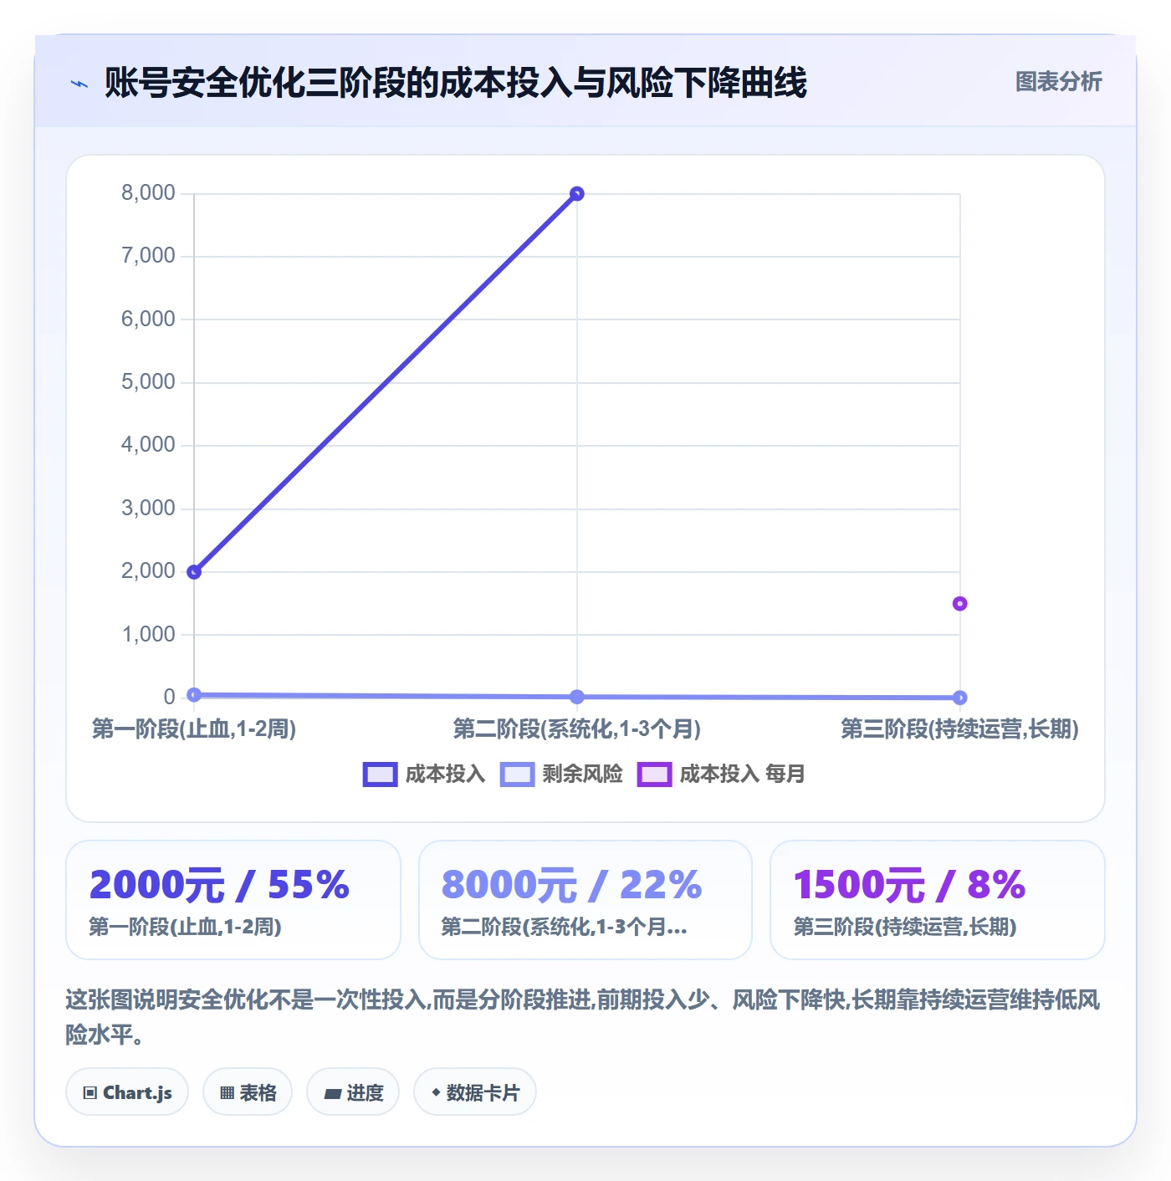Click the 剩余风险 point at third stage
The height and width of the screenshot is (1181, 1171).
(959, 698)
